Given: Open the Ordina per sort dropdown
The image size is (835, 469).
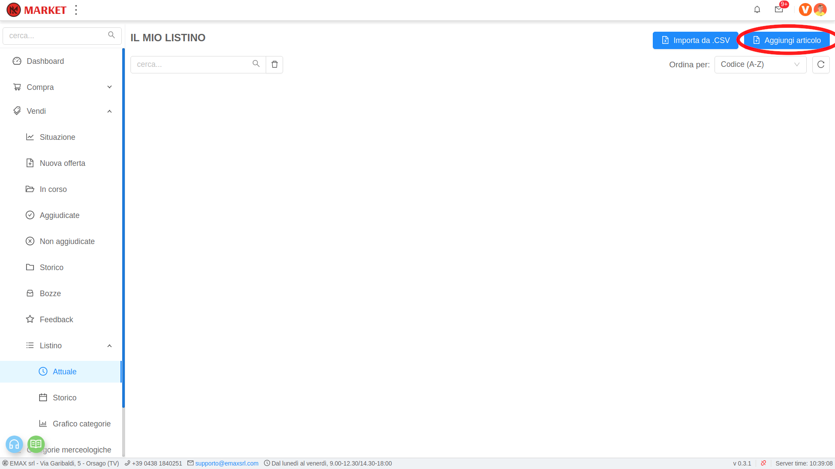Looking at the screenshot, I should pos(760,64).
